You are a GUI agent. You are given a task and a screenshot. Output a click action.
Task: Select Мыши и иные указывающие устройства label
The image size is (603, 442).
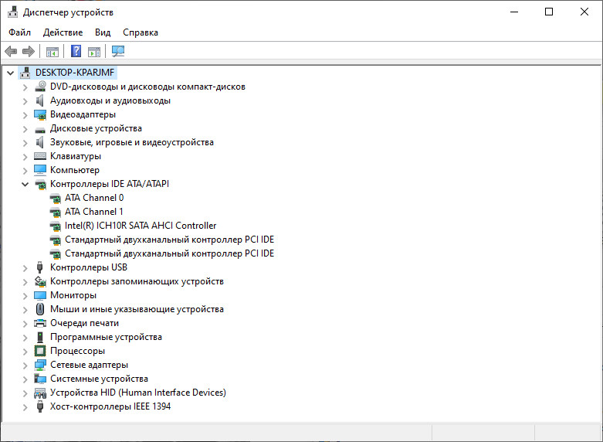tap(137, 309)
